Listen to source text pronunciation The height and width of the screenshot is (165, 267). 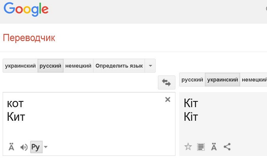click(24, 147)
